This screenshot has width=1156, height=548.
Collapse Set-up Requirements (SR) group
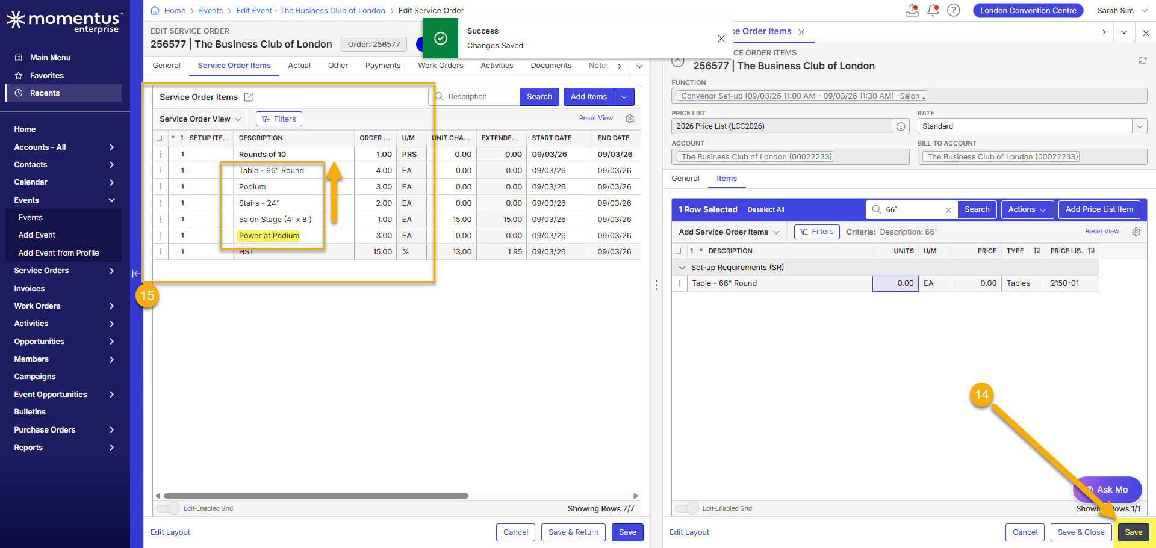(682, 268)
